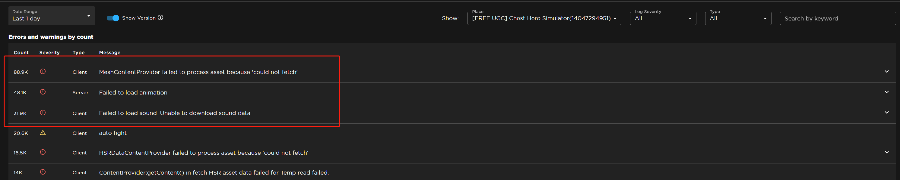Expand the Failed to load animation row

(x=887, y=92)
